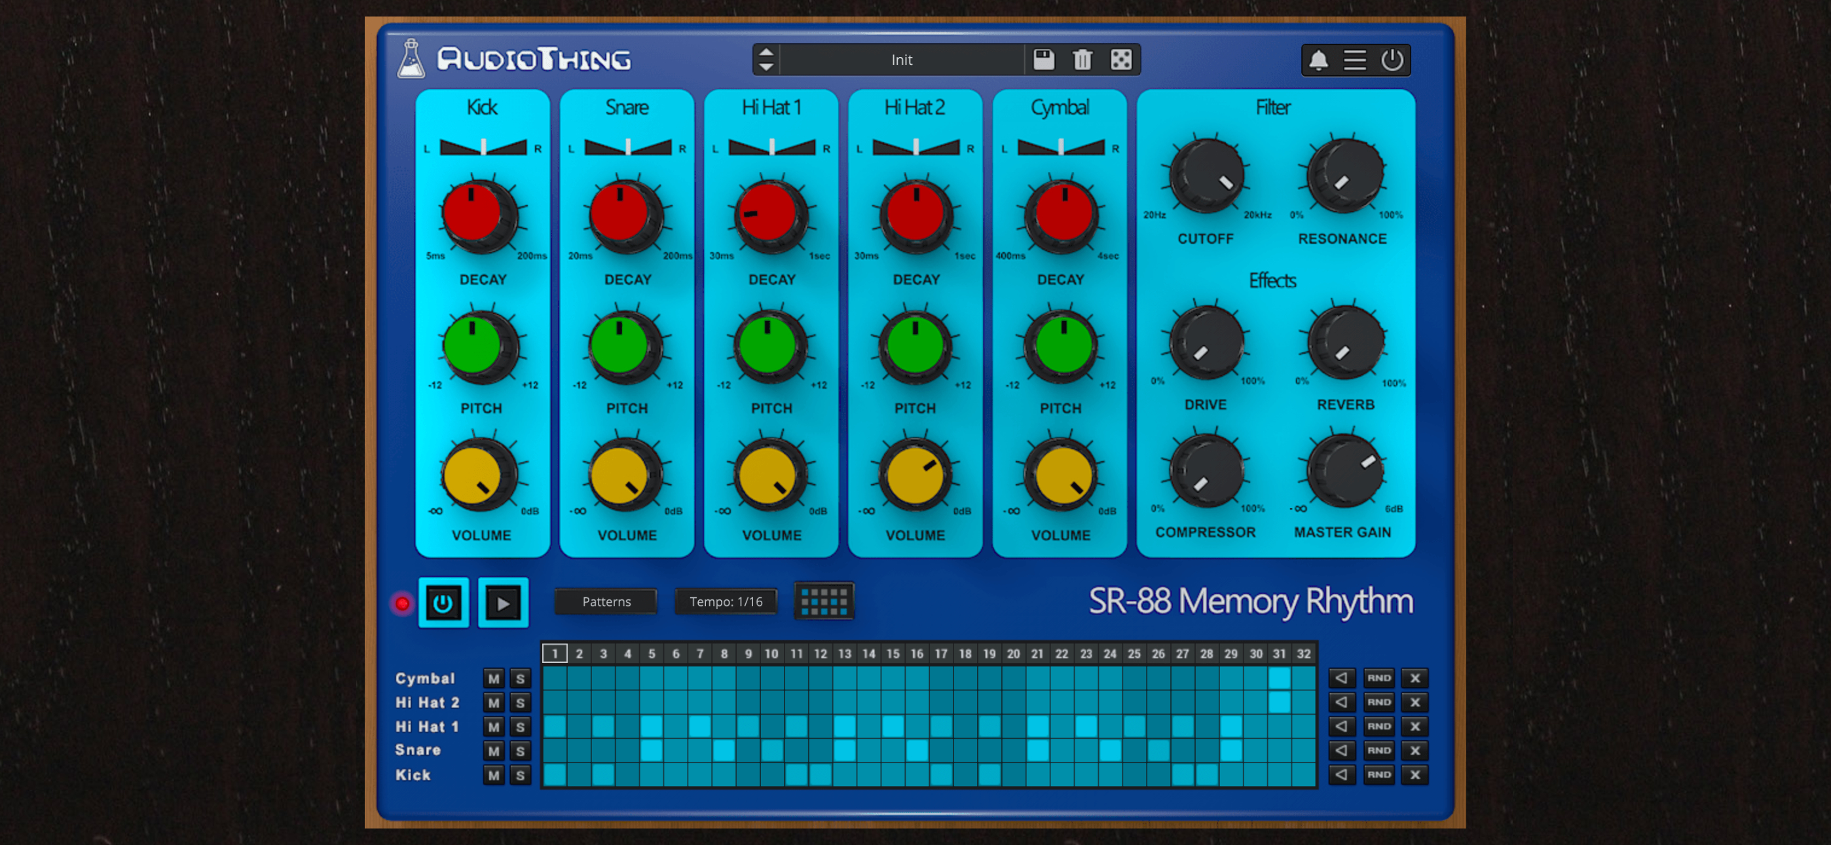Click the Kick pan slider
Screen dimensions: 1831x845
tap(483, 147)
